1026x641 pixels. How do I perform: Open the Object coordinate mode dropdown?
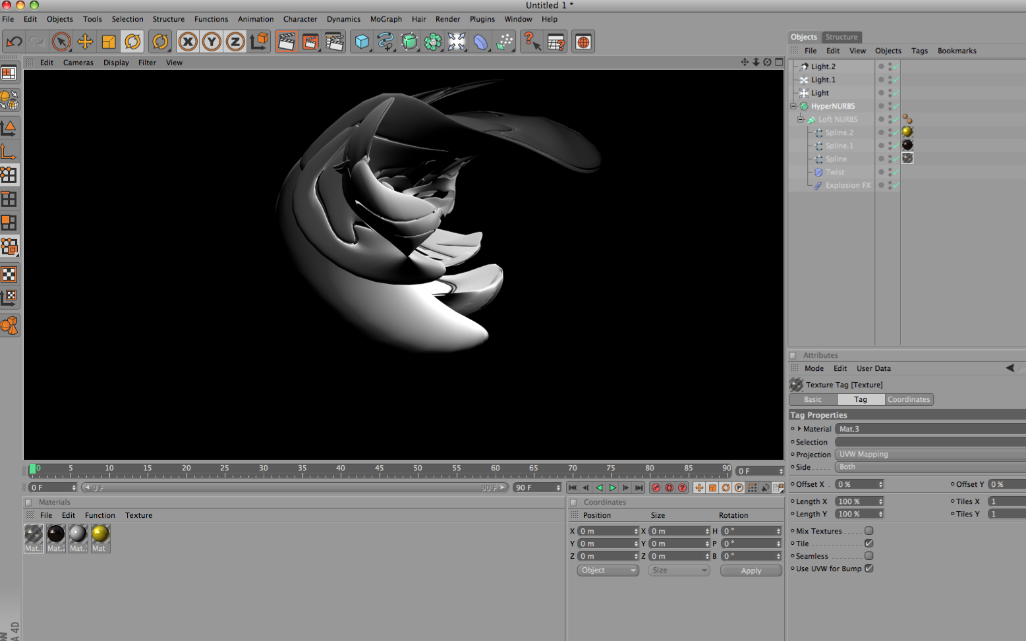[608, 571]
